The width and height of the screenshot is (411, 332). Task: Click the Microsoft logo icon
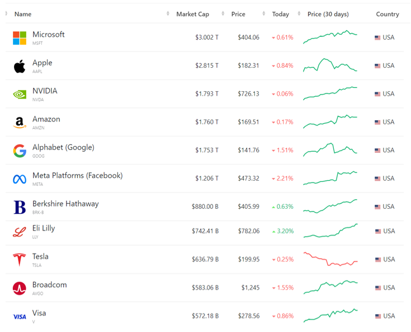point(20,38)
